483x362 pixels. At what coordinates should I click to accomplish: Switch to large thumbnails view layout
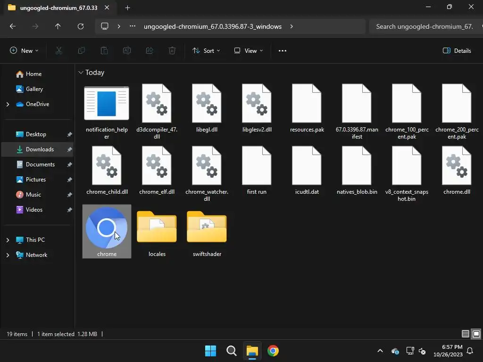pos(476,334)
